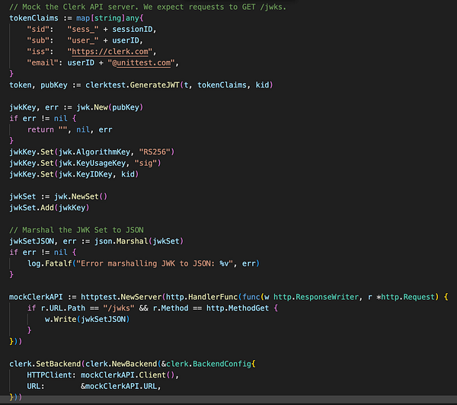Click jwk.AlgorithmKey constant
The height and width of the screenshot is (405, 457).
click(94, 151)
